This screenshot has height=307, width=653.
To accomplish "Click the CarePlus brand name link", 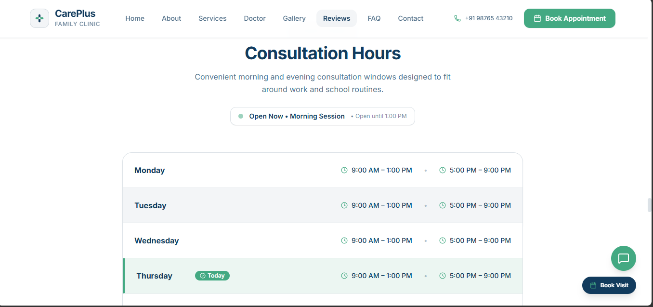I will [x=75, y=13].
